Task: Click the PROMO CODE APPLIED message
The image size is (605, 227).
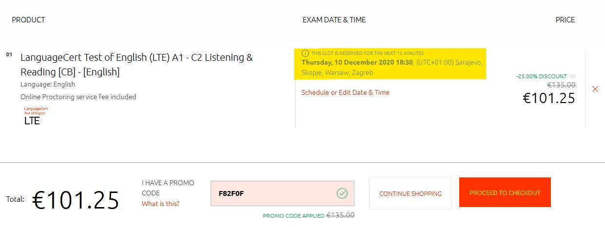Action: pos(293,216)
